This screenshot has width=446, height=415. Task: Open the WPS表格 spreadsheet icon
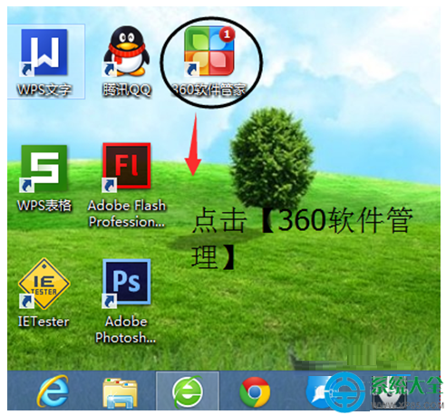pos(44,169)
